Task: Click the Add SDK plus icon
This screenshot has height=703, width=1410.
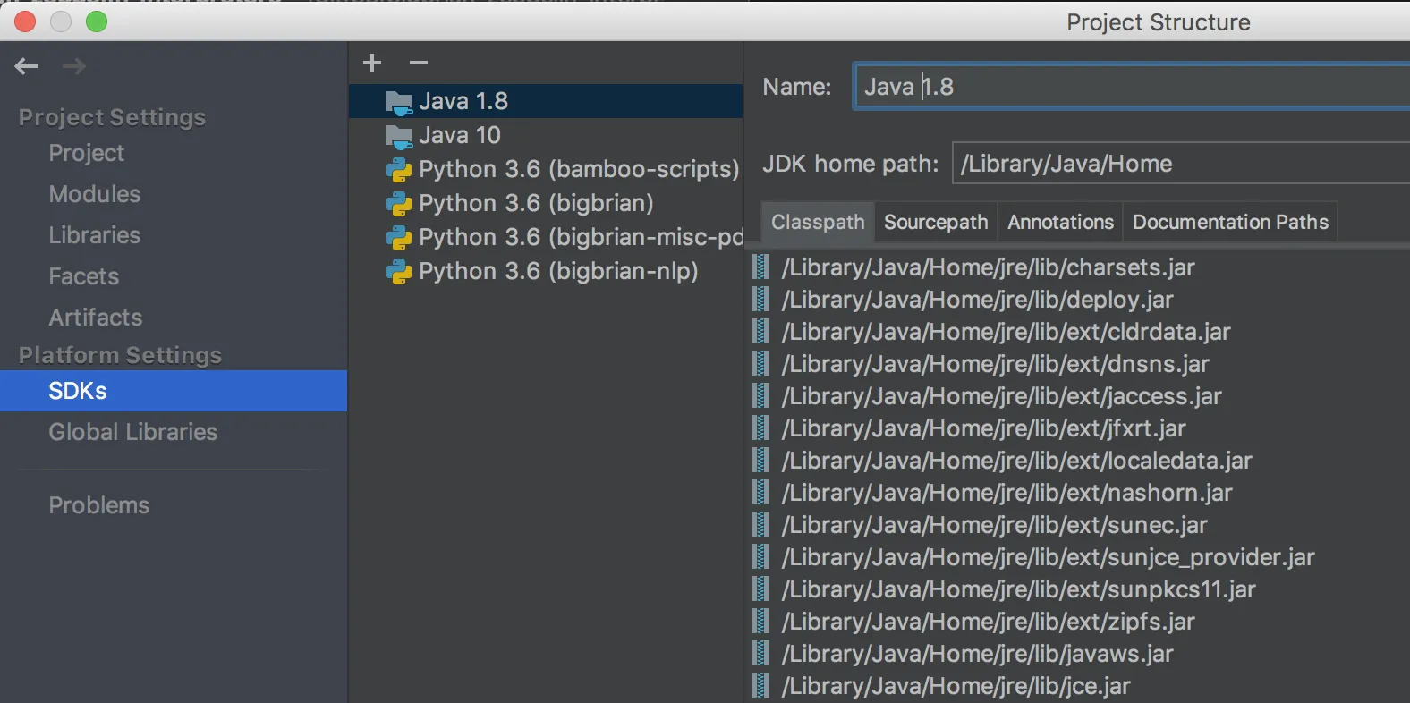Action: click(372, 63)
